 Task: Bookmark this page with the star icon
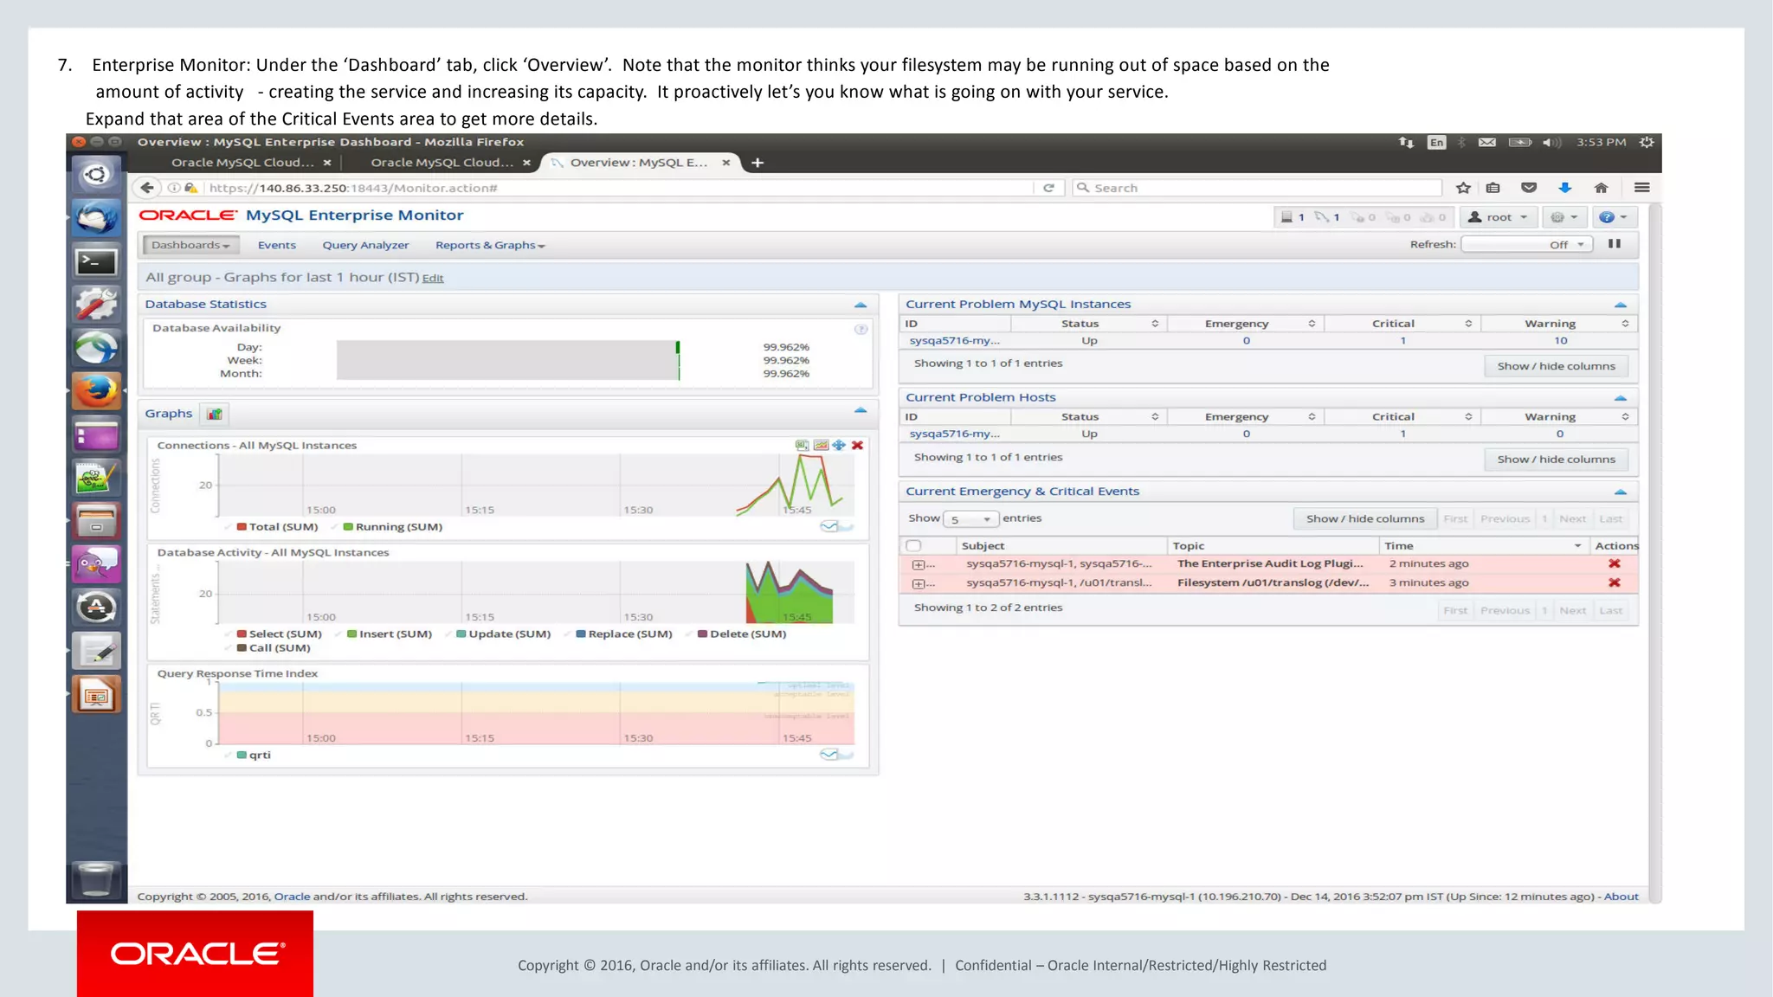tap(1463, 188)
